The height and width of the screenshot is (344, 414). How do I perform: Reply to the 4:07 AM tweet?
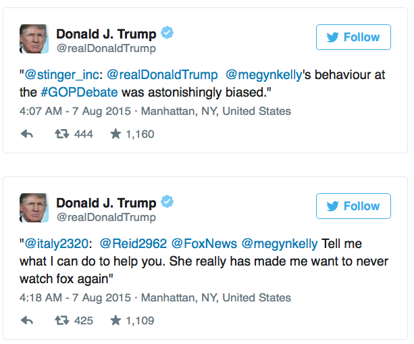coord(28,134)
